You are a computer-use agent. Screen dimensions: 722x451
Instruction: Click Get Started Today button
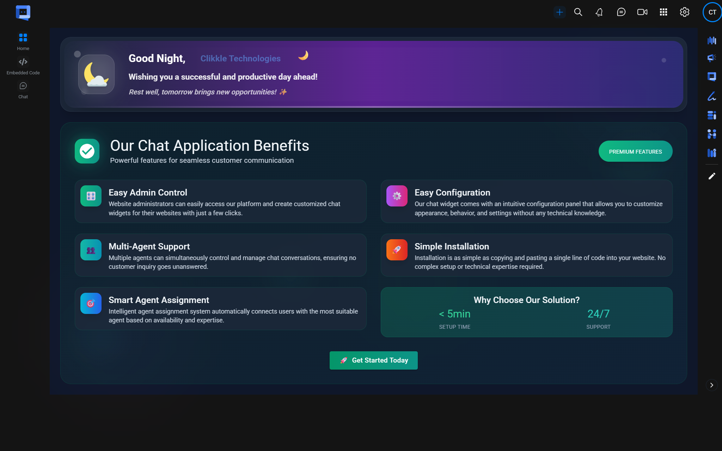[x=373, y=360]
